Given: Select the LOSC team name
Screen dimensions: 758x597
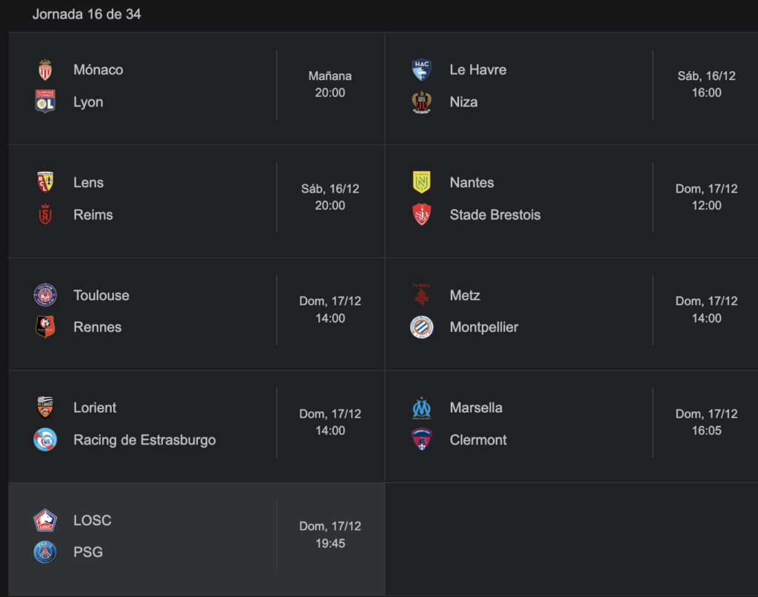Looking at the screenshot, I should (x=93, y=520).
